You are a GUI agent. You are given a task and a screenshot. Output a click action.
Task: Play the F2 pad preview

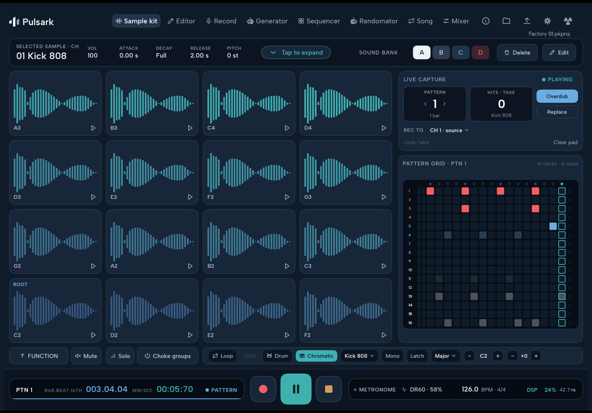pyautogui.click(x=384, y=335)
